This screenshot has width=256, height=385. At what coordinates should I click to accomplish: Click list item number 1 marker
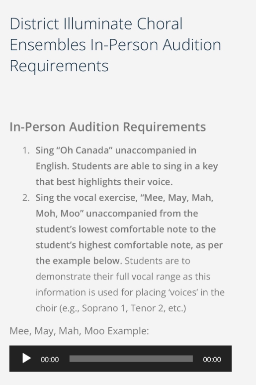pos(26,150)
